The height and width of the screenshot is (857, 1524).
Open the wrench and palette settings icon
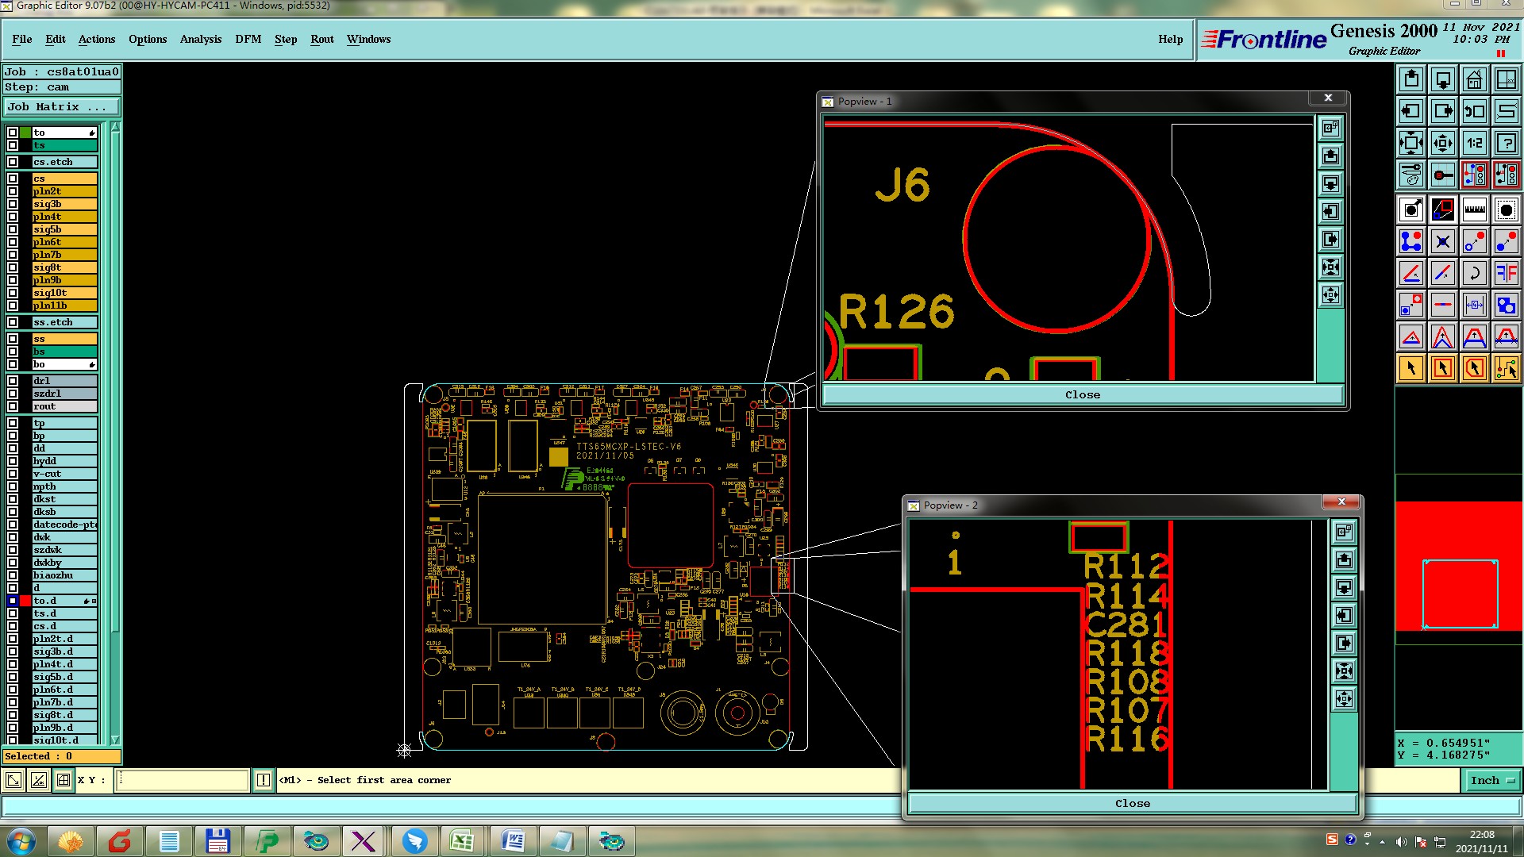(x=1411, y=175)
